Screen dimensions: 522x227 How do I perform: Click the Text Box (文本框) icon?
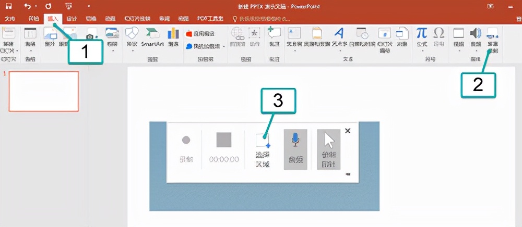pos(295,33)
